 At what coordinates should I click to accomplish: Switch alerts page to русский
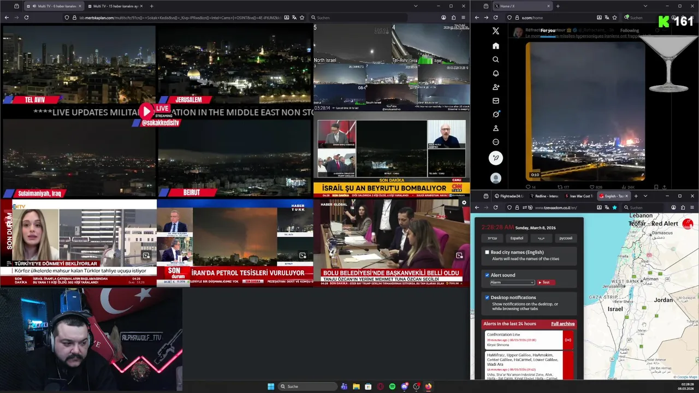coord(566,238)
